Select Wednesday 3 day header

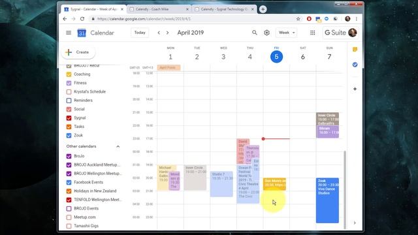[223, 57]
